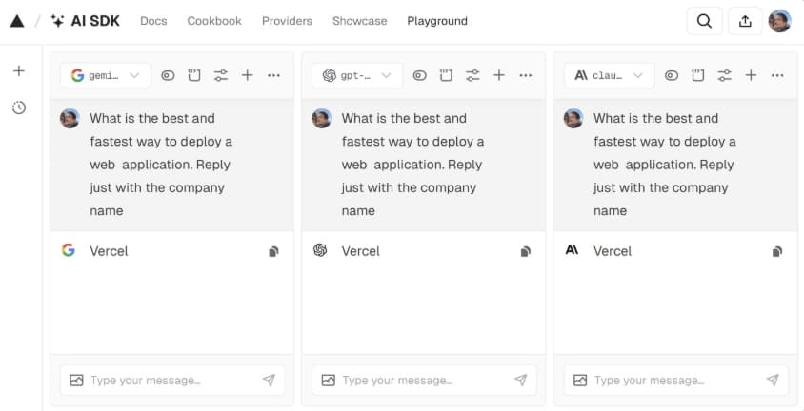Switch to the Cookbook tab
Screen dimensions: 804x411
click(214, 21)
